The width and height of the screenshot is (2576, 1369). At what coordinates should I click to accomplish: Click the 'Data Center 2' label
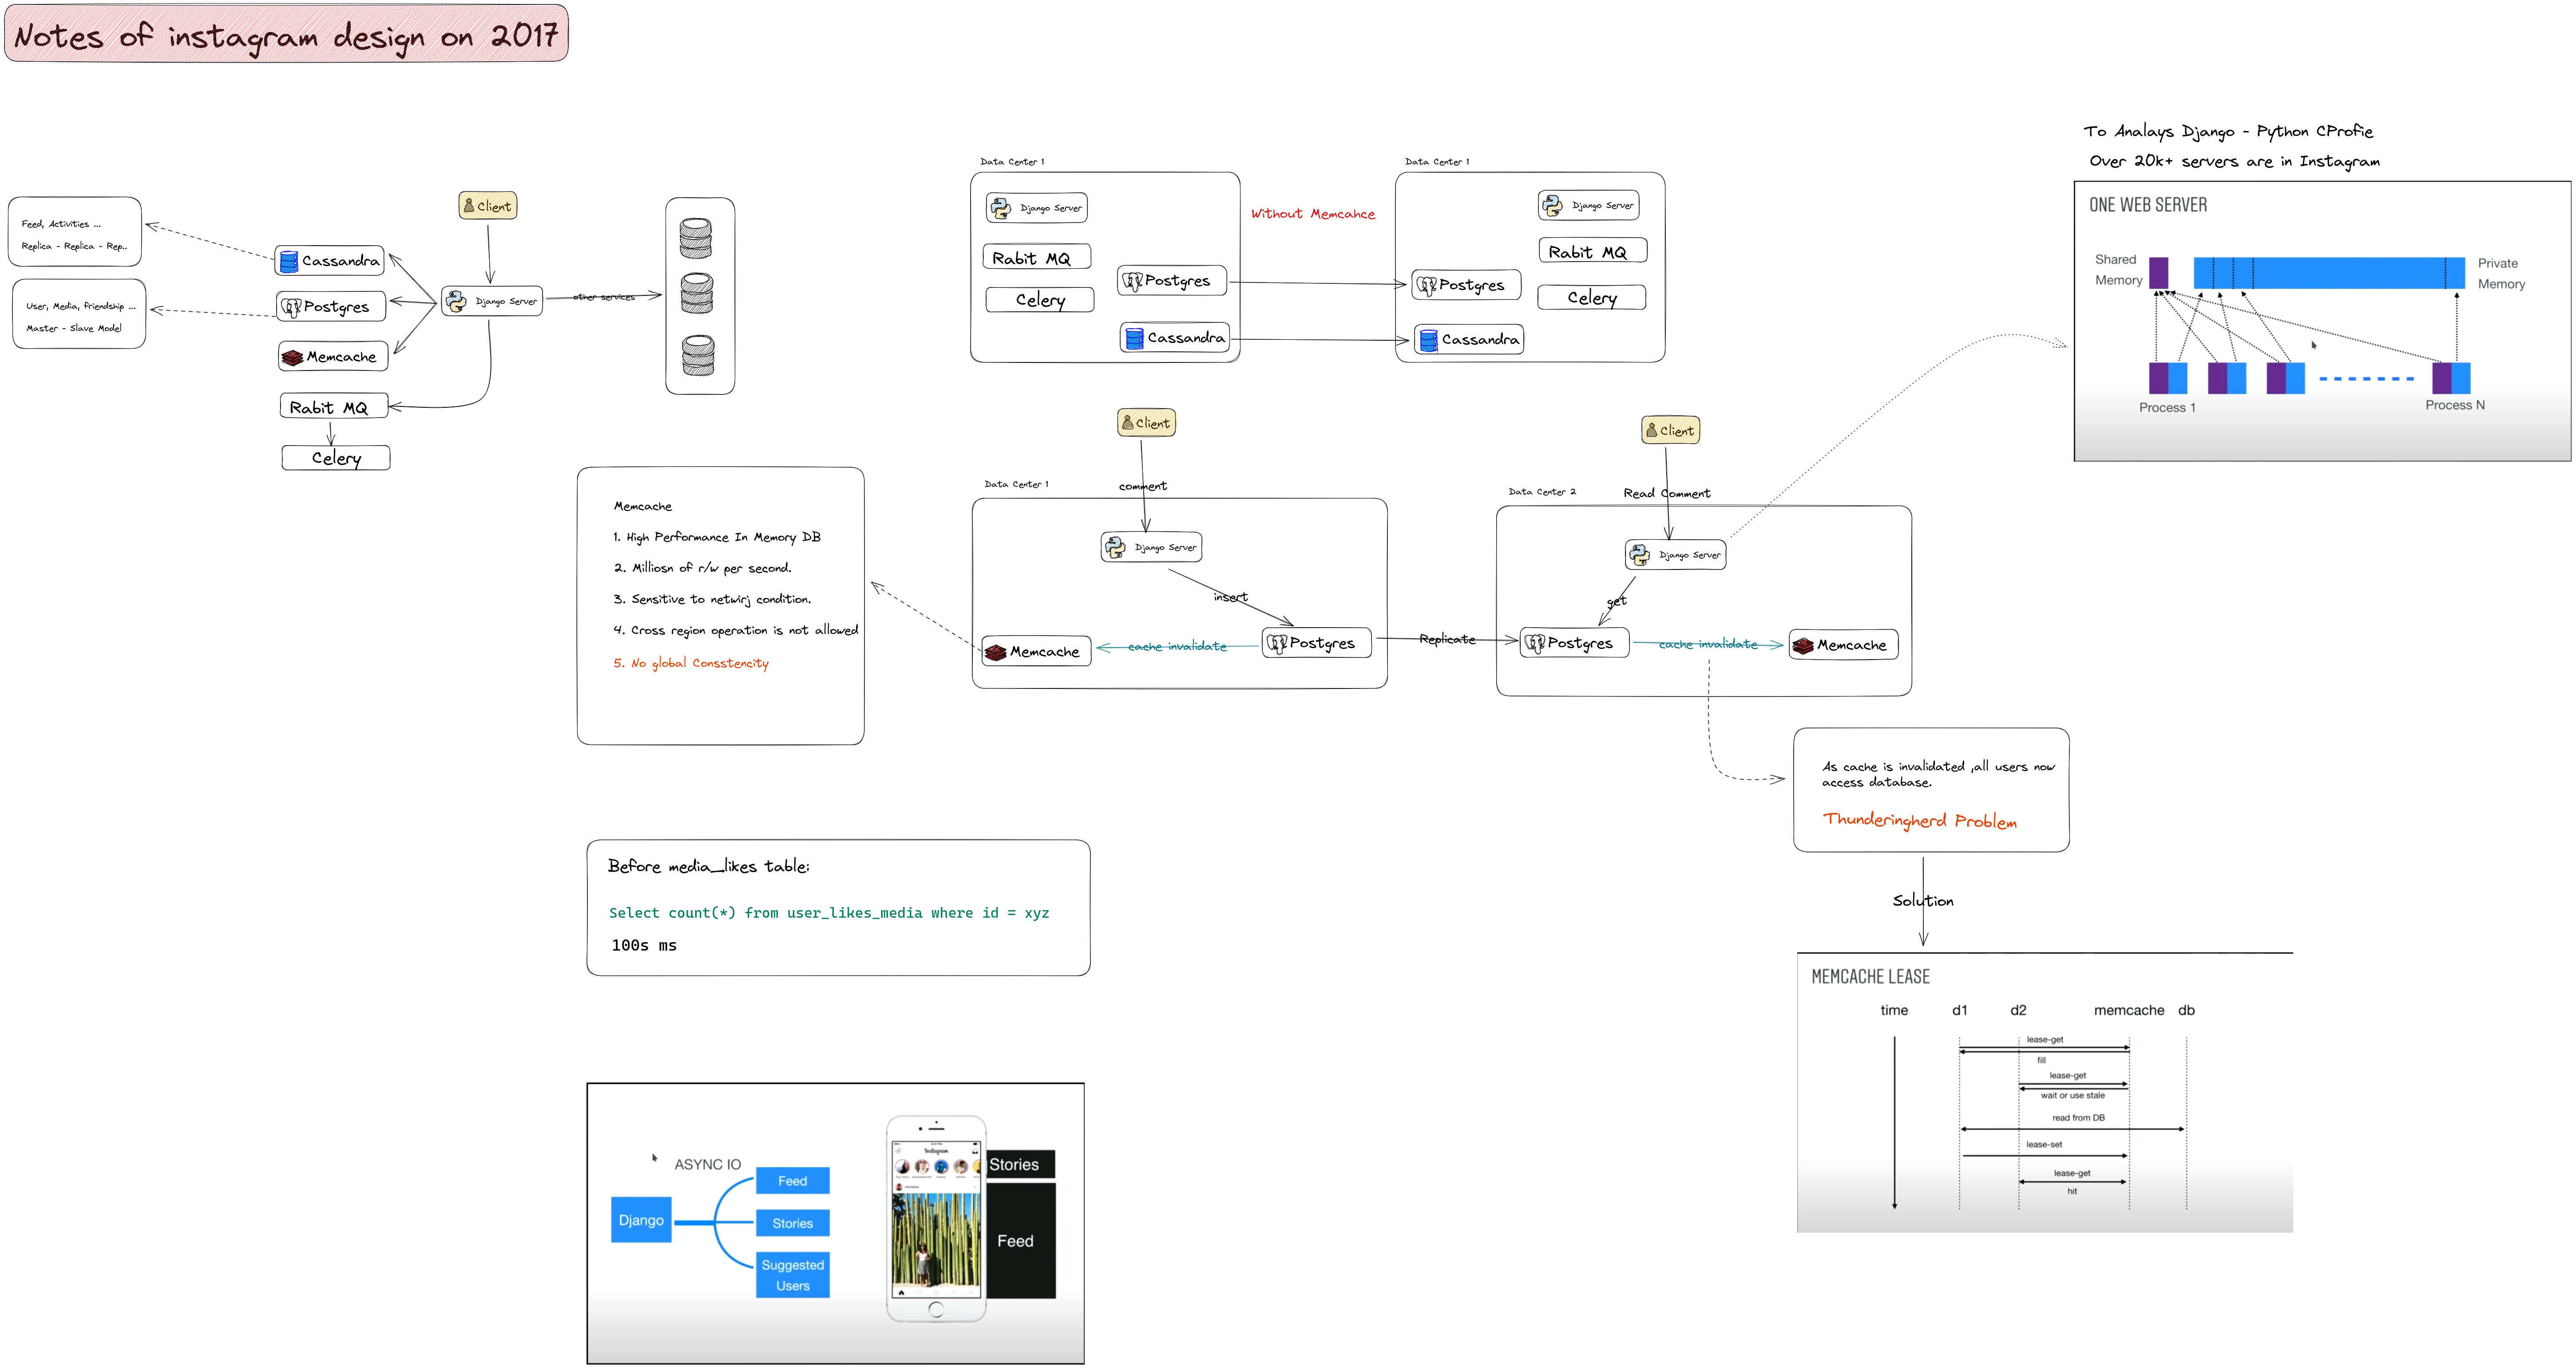1542,491
